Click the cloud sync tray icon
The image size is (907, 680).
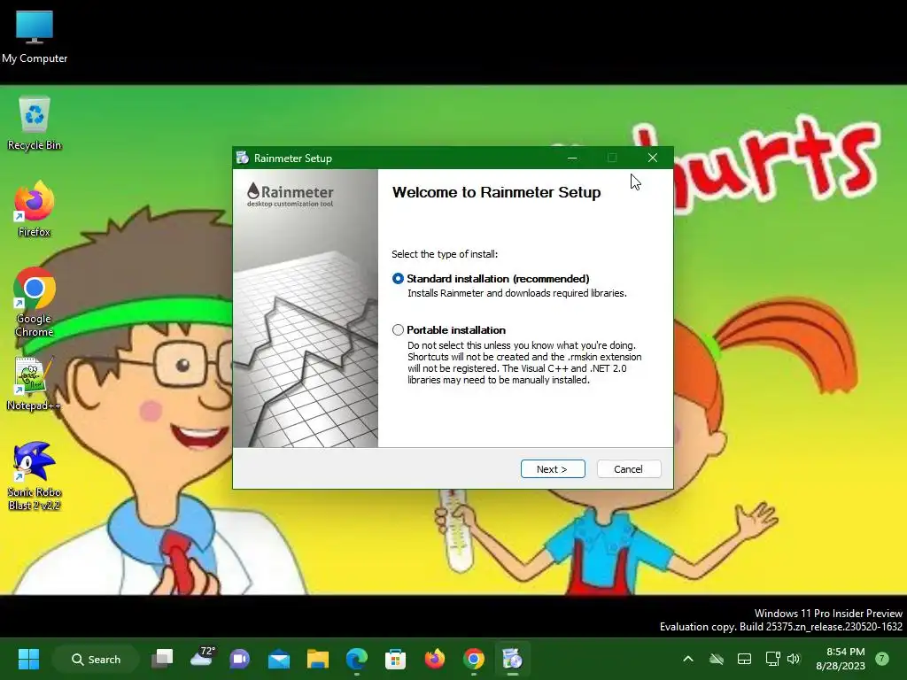pyautogui.click(x=716, y=659)
